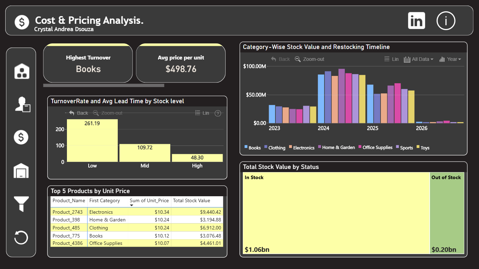This screenshot has height=269, width=479.
Task: Open the inventory warehouse boxes page icon
Action: pyautogui.click(x=22, y=71)
